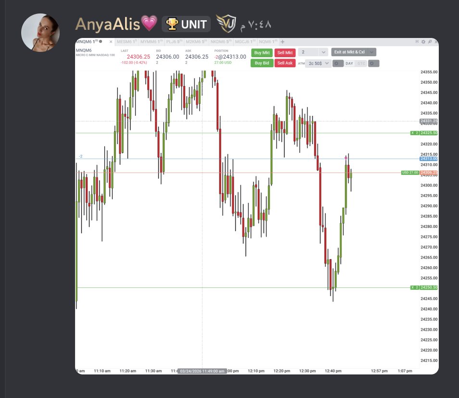This screenshot has width=459, height=398.
Task: Open chart settings gear in header
Action: tap(423, 42)
